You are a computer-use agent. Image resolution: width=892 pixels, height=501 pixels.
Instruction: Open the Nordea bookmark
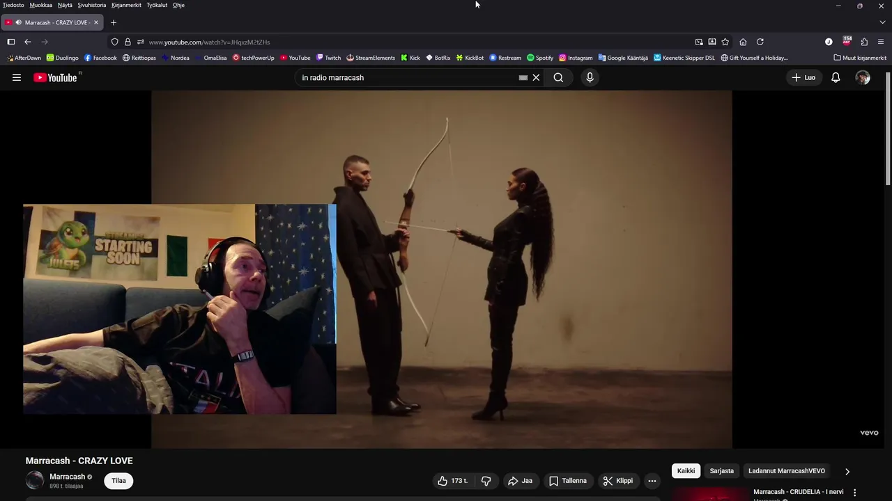coord(175,58)
